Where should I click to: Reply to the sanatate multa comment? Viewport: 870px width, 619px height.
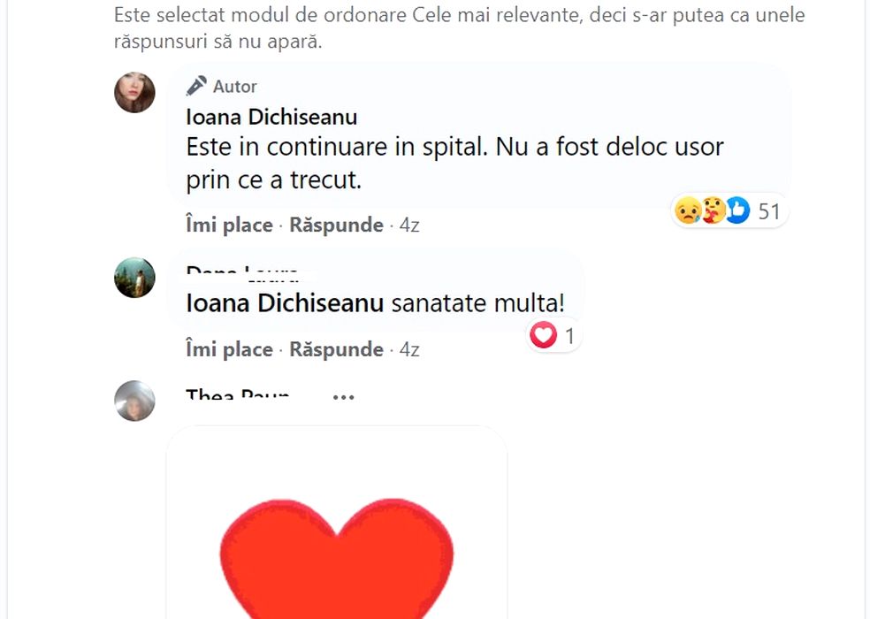336,349
